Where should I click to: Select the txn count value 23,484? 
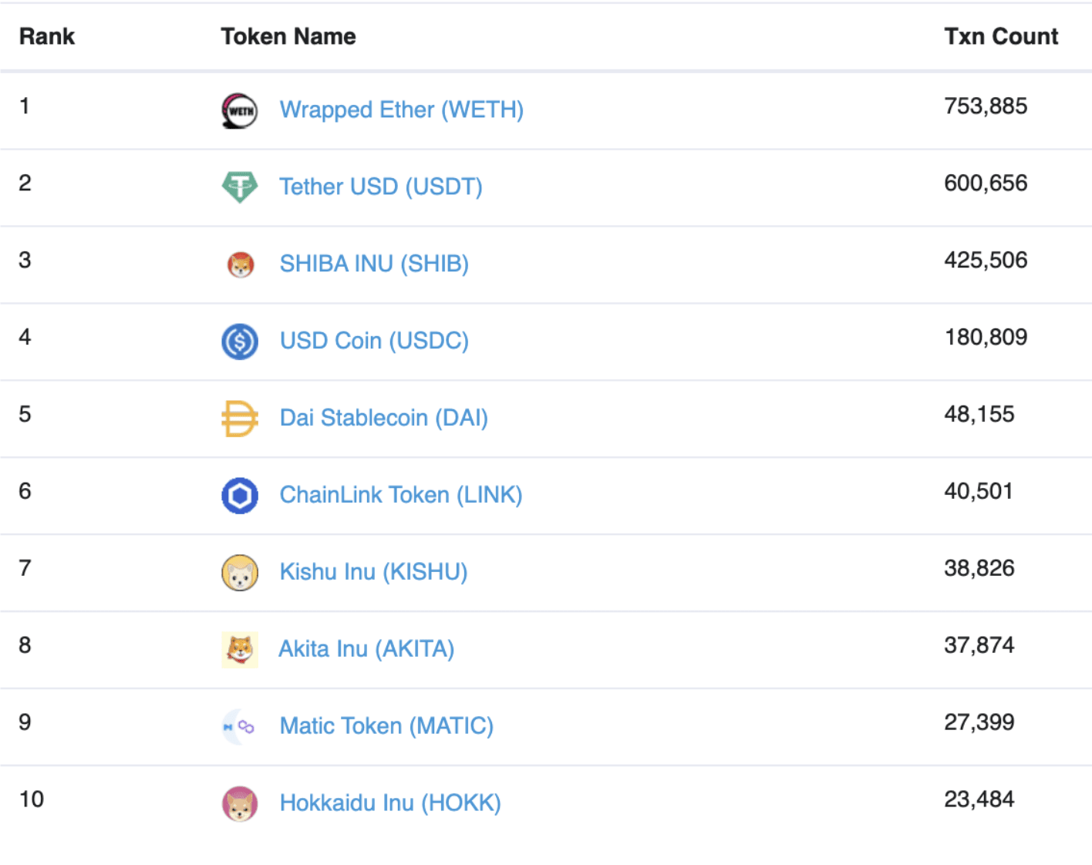point(979,800)
